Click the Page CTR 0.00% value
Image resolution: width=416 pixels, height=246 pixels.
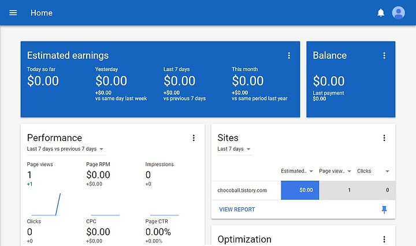[x=158, y=232]
